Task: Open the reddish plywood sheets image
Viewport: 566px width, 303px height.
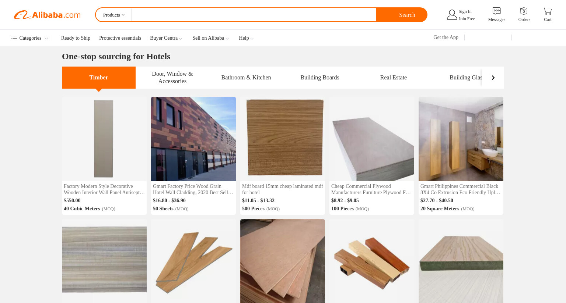Action: (x=283, y=261)
